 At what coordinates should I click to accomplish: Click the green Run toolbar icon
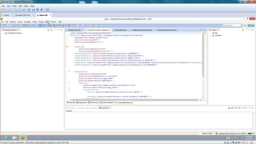pos(49,26)
